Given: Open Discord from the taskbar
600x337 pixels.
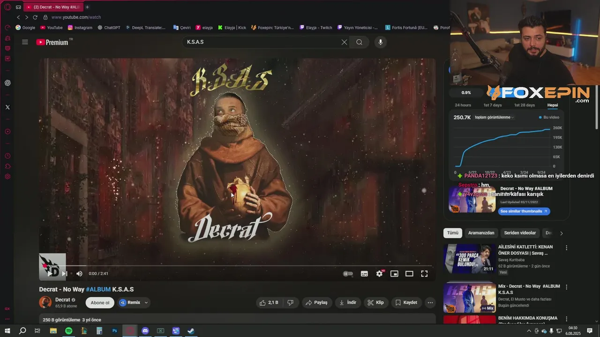Looking at the screenshot, I should coord(145,330).
